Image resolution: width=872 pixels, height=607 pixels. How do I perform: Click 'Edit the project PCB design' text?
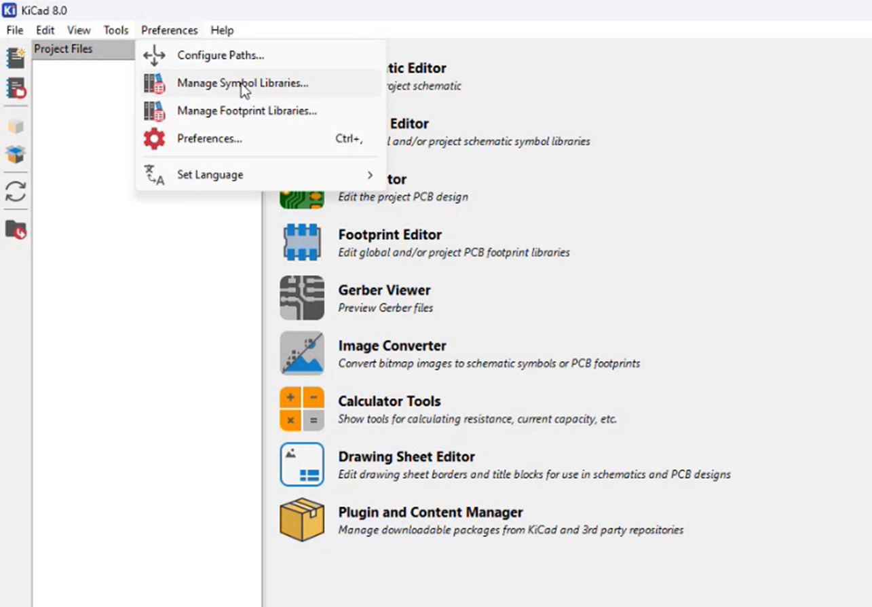coord(403,197)
